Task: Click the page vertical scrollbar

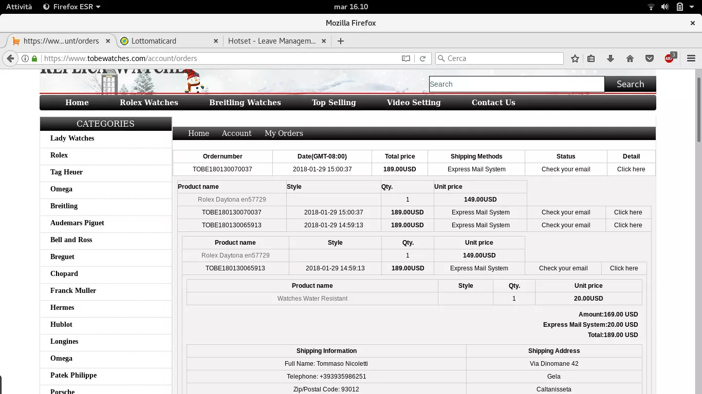Action: pos(699,109)
